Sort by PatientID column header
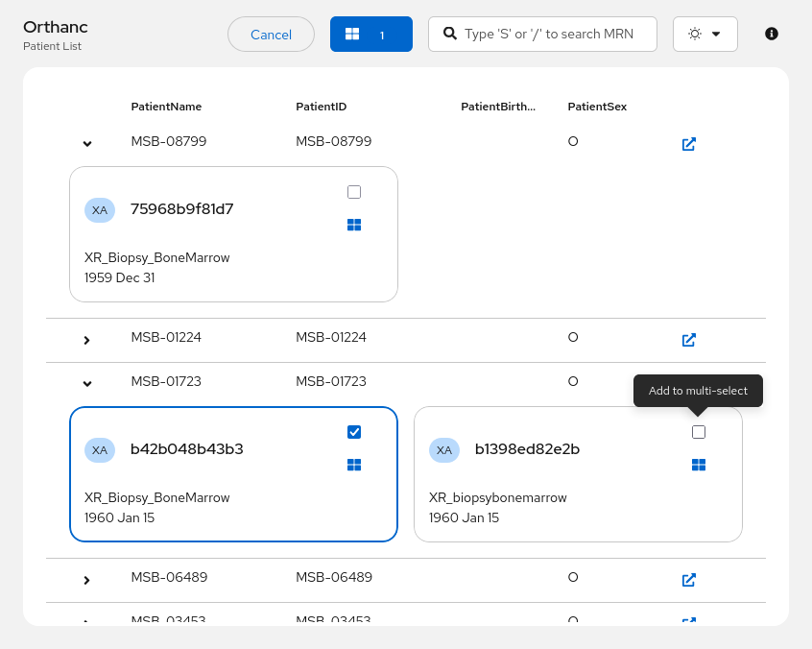Screen dimensions: 812x649 point(322,107)
